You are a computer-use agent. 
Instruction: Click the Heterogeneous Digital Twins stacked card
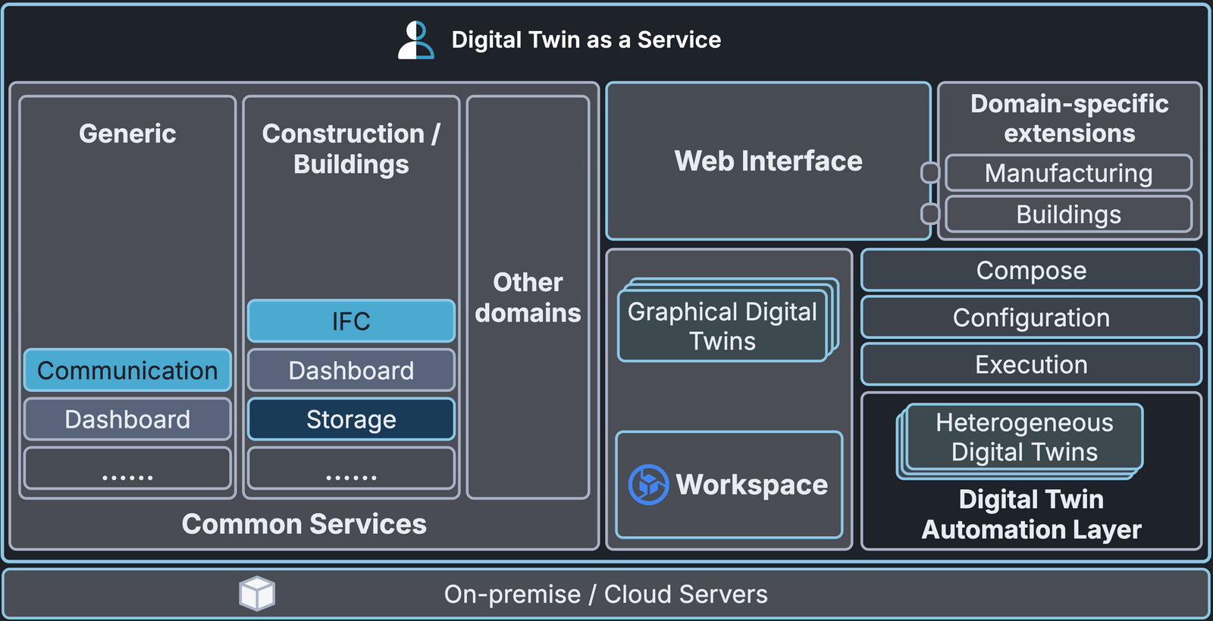click(x=1020, y=441)
